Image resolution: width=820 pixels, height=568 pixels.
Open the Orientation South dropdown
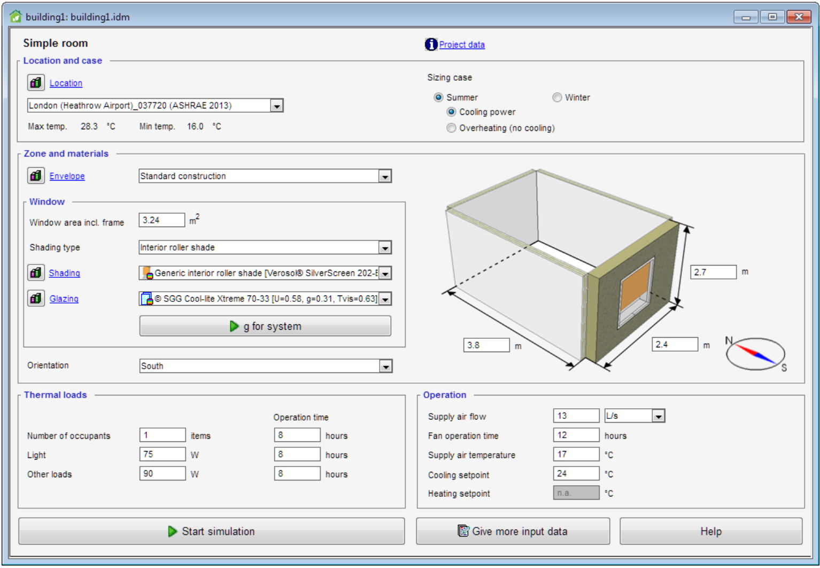pos(385,366)
